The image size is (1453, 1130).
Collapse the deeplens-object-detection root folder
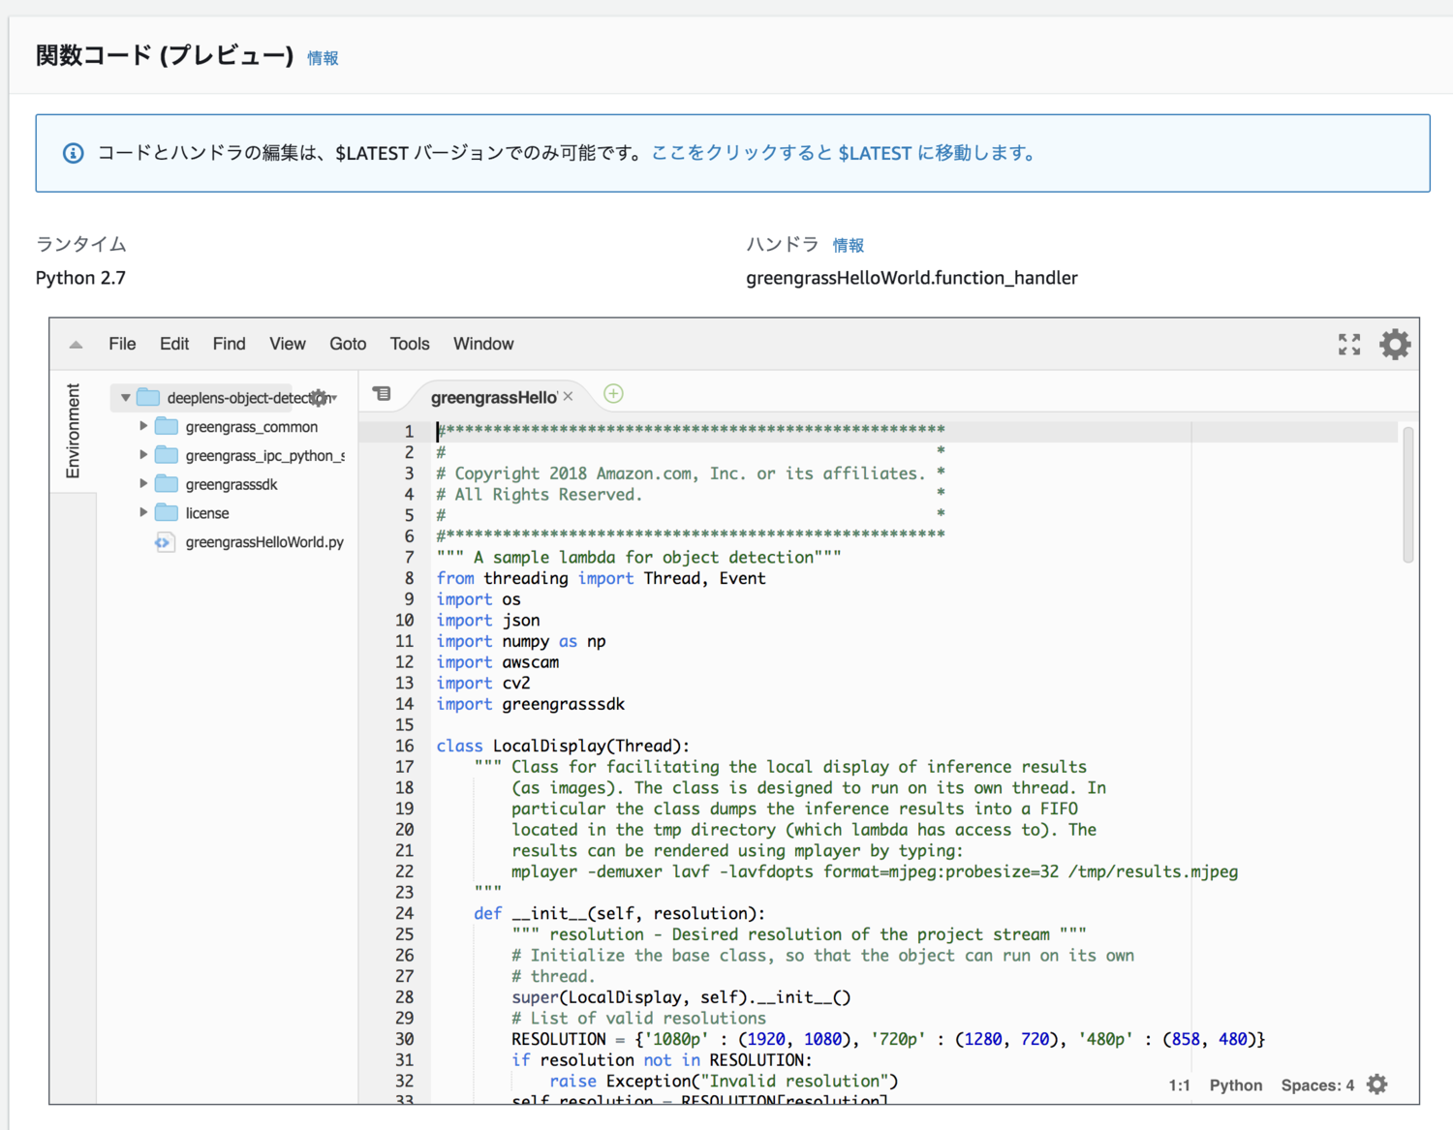(x=125, y=398)
